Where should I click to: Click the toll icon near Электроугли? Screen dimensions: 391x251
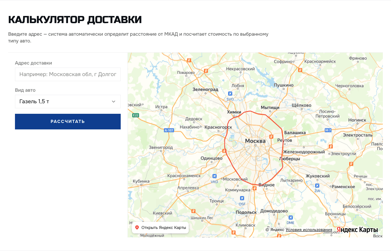pos(331,146)
